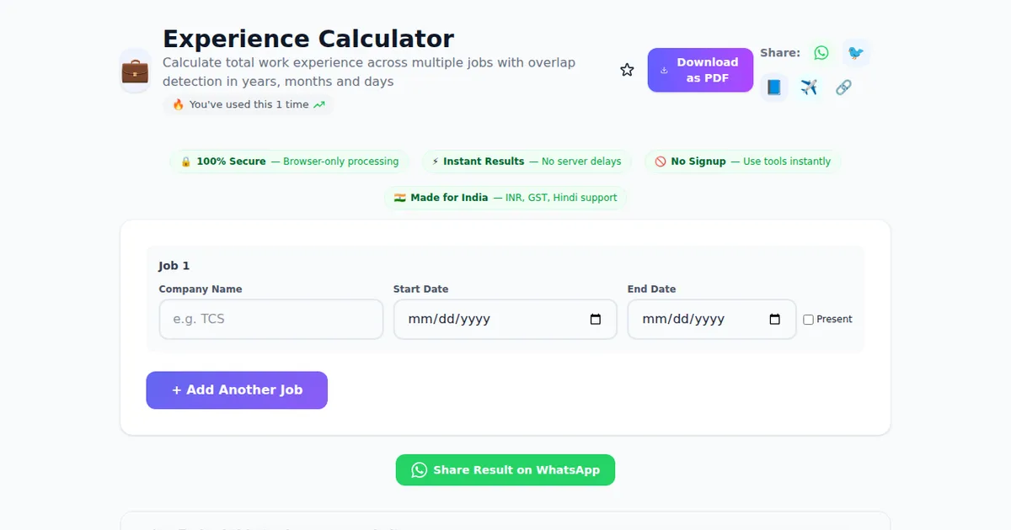
Task: Share via the WhatsApp icon in header
Action: point(821,53)
